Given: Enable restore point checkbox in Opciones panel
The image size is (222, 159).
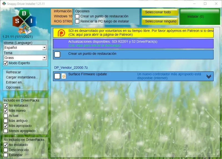Looking at the screenshot, I should pos(77,16).
